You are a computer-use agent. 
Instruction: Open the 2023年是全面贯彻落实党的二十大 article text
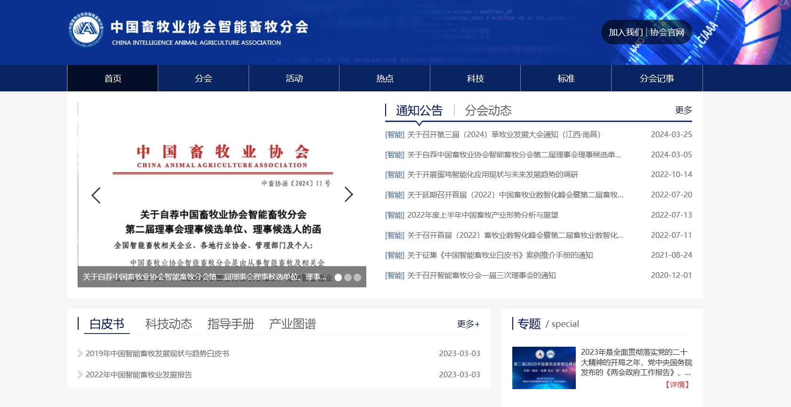637,362
